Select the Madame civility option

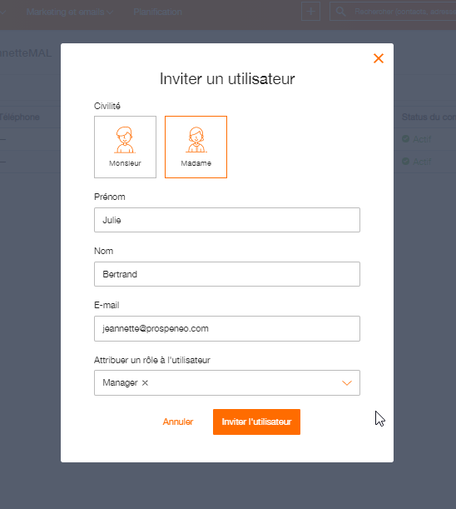tap(196, 147)
